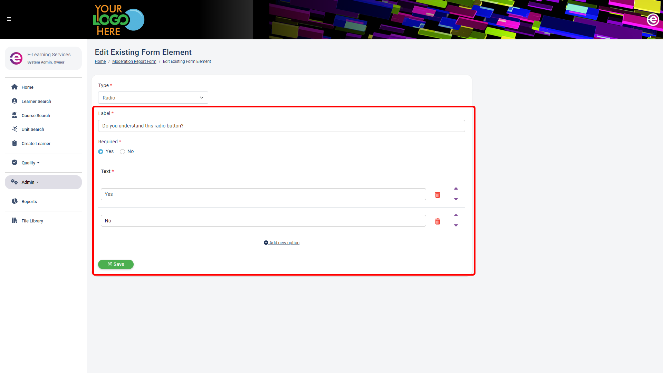Click the System Admin, Owner text

click(46, 63)
